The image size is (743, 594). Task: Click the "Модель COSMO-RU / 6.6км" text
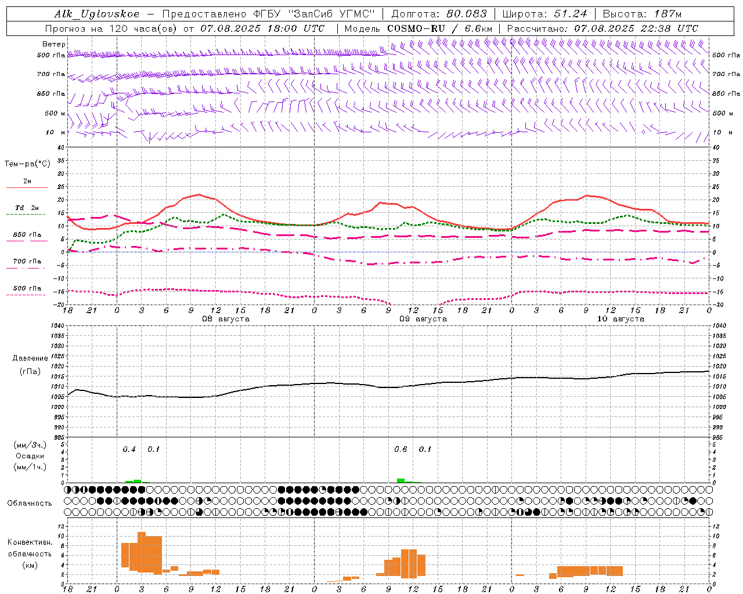pyautogui.click(x=419, y=28)
